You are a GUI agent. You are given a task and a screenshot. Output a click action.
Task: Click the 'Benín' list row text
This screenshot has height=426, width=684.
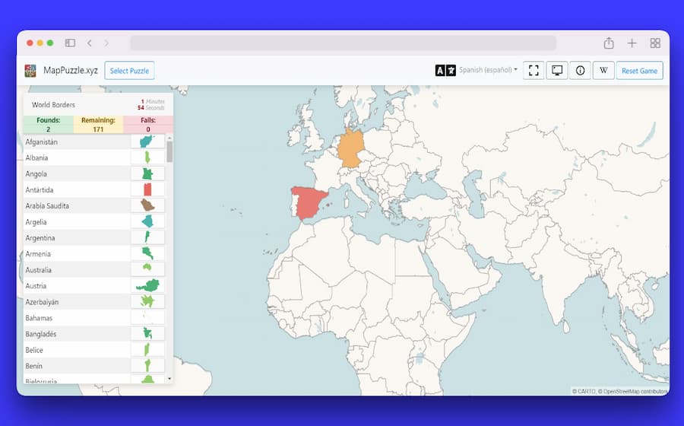[x=33, y=366]
